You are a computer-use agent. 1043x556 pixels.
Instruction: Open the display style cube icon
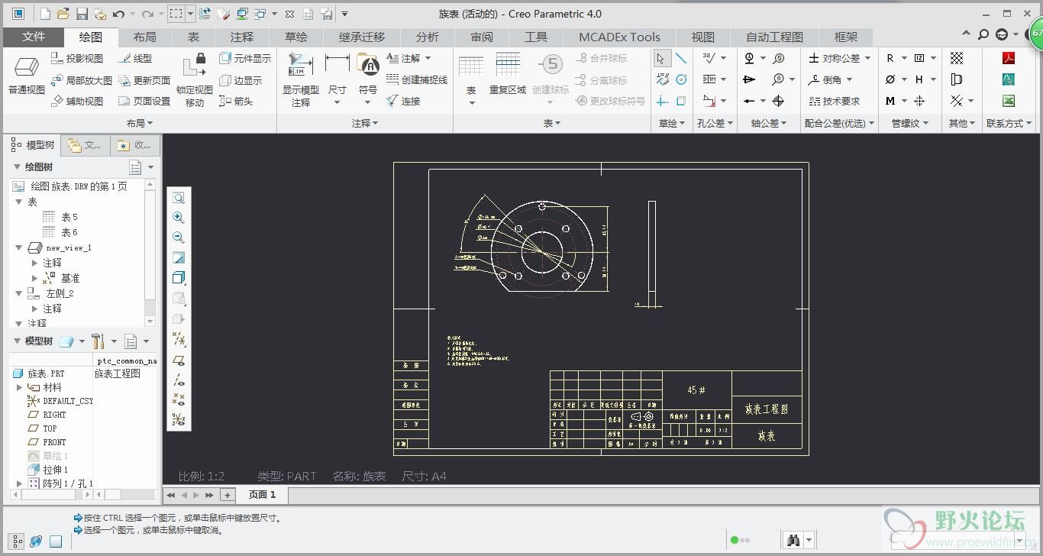[179, 278]
